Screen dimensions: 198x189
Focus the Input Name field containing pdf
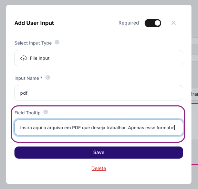(99, 93)
